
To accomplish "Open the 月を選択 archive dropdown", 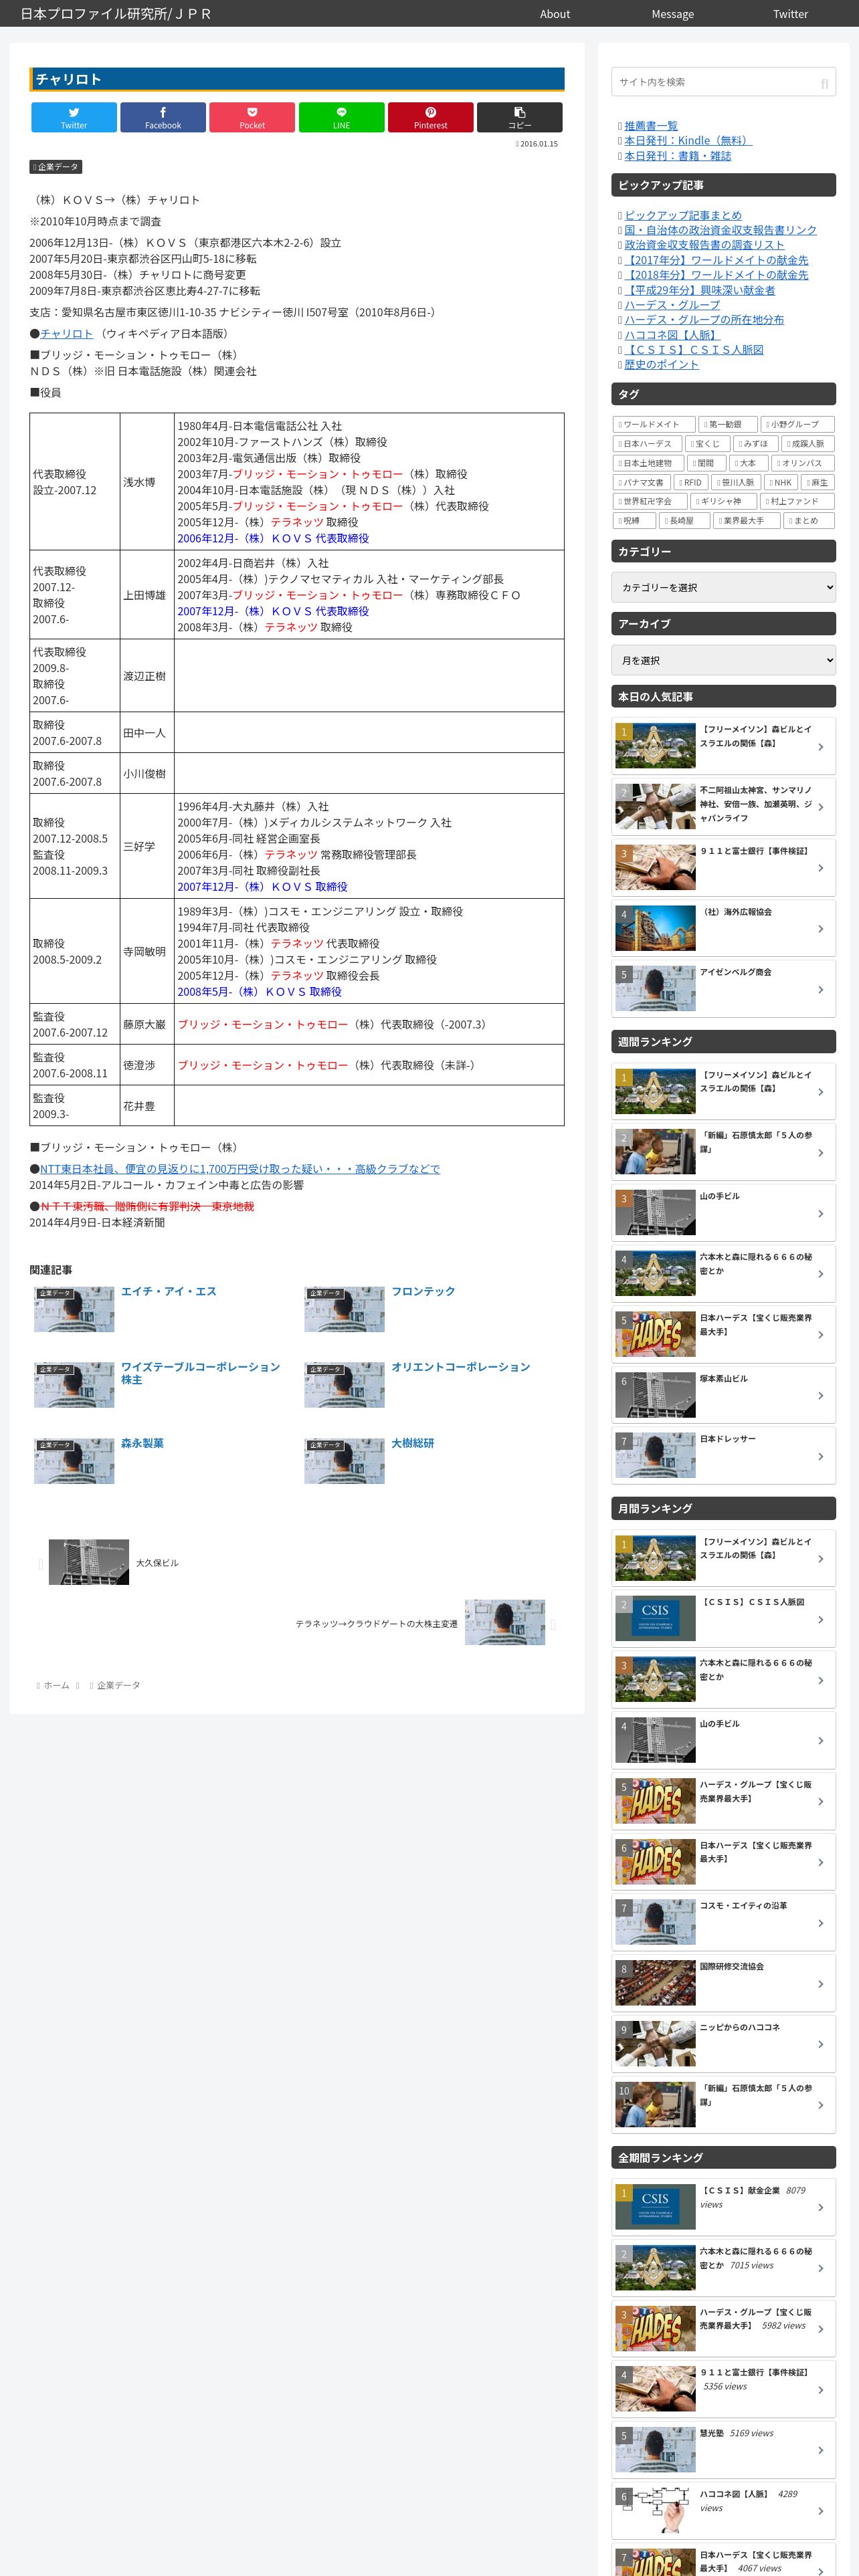I will [x=723, y=660].
